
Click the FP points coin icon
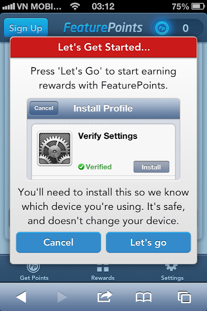(162, 28)
